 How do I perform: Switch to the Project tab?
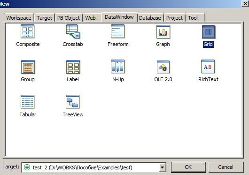coord(174,18)
